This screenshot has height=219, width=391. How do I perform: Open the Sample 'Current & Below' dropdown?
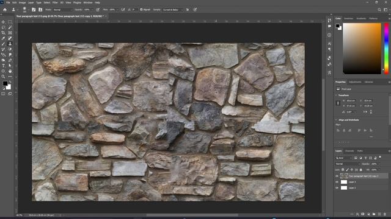coord(172,10)
